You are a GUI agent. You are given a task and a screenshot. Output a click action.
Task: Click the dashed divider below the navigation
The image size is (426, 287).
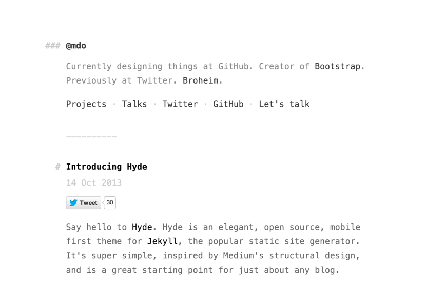pyautogui.click(x=91, y=137)
